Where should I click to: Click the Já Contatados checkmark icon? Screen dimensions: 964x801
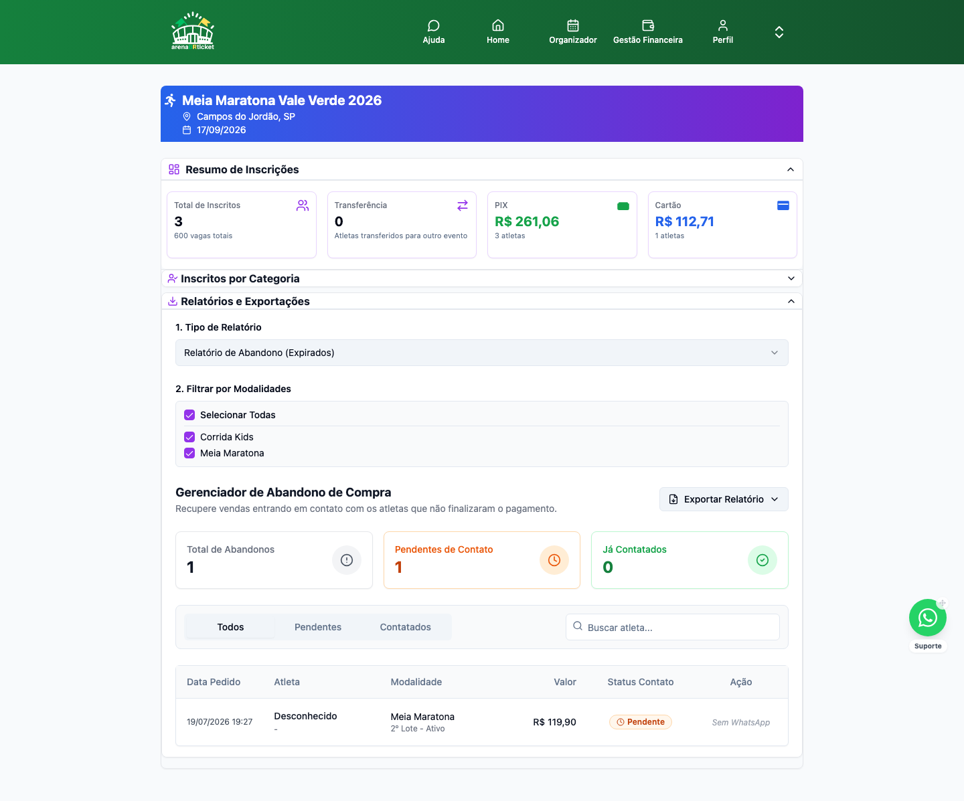(x=762, y=560)
